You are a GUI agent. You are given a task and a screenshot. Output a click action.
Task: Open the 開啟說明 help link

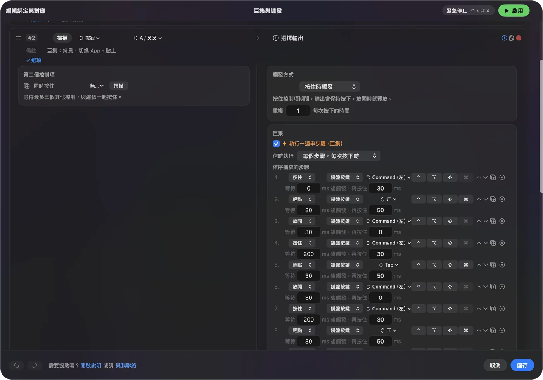(91, 366)
